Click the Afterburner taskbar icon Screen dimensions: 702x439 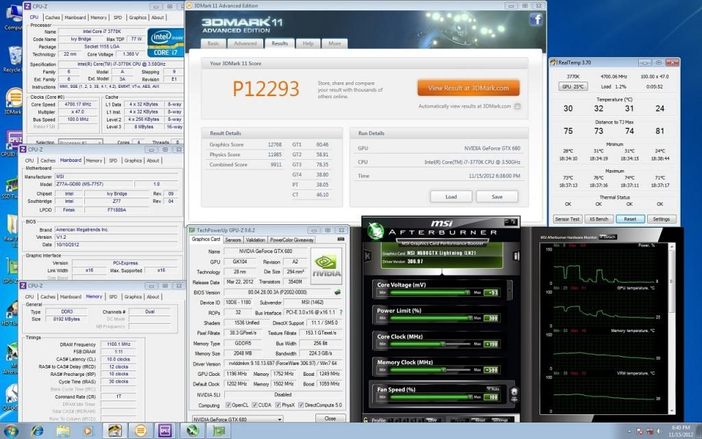(x=193, y=431)
